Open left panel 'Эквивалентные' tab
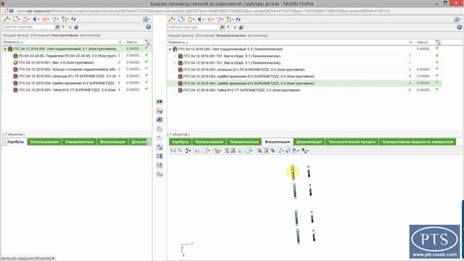 coord(79,142)
